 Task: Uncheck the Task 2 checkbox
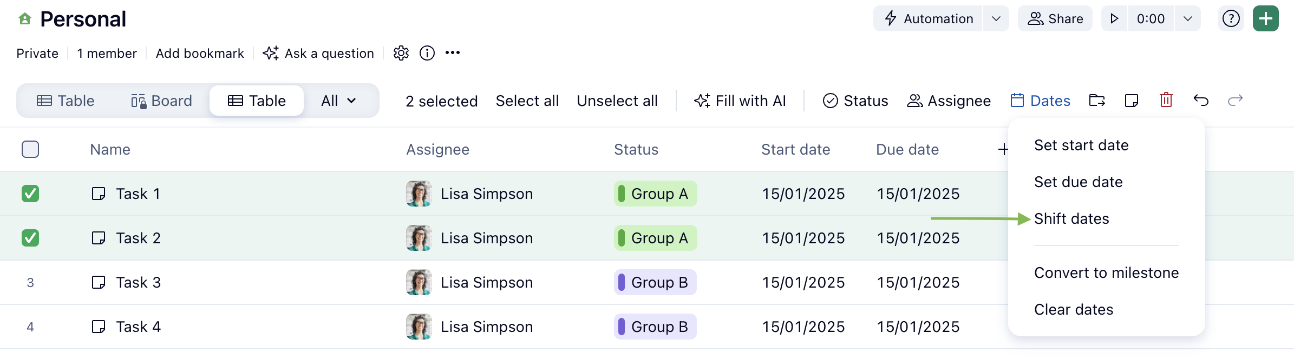click(30, 238)
